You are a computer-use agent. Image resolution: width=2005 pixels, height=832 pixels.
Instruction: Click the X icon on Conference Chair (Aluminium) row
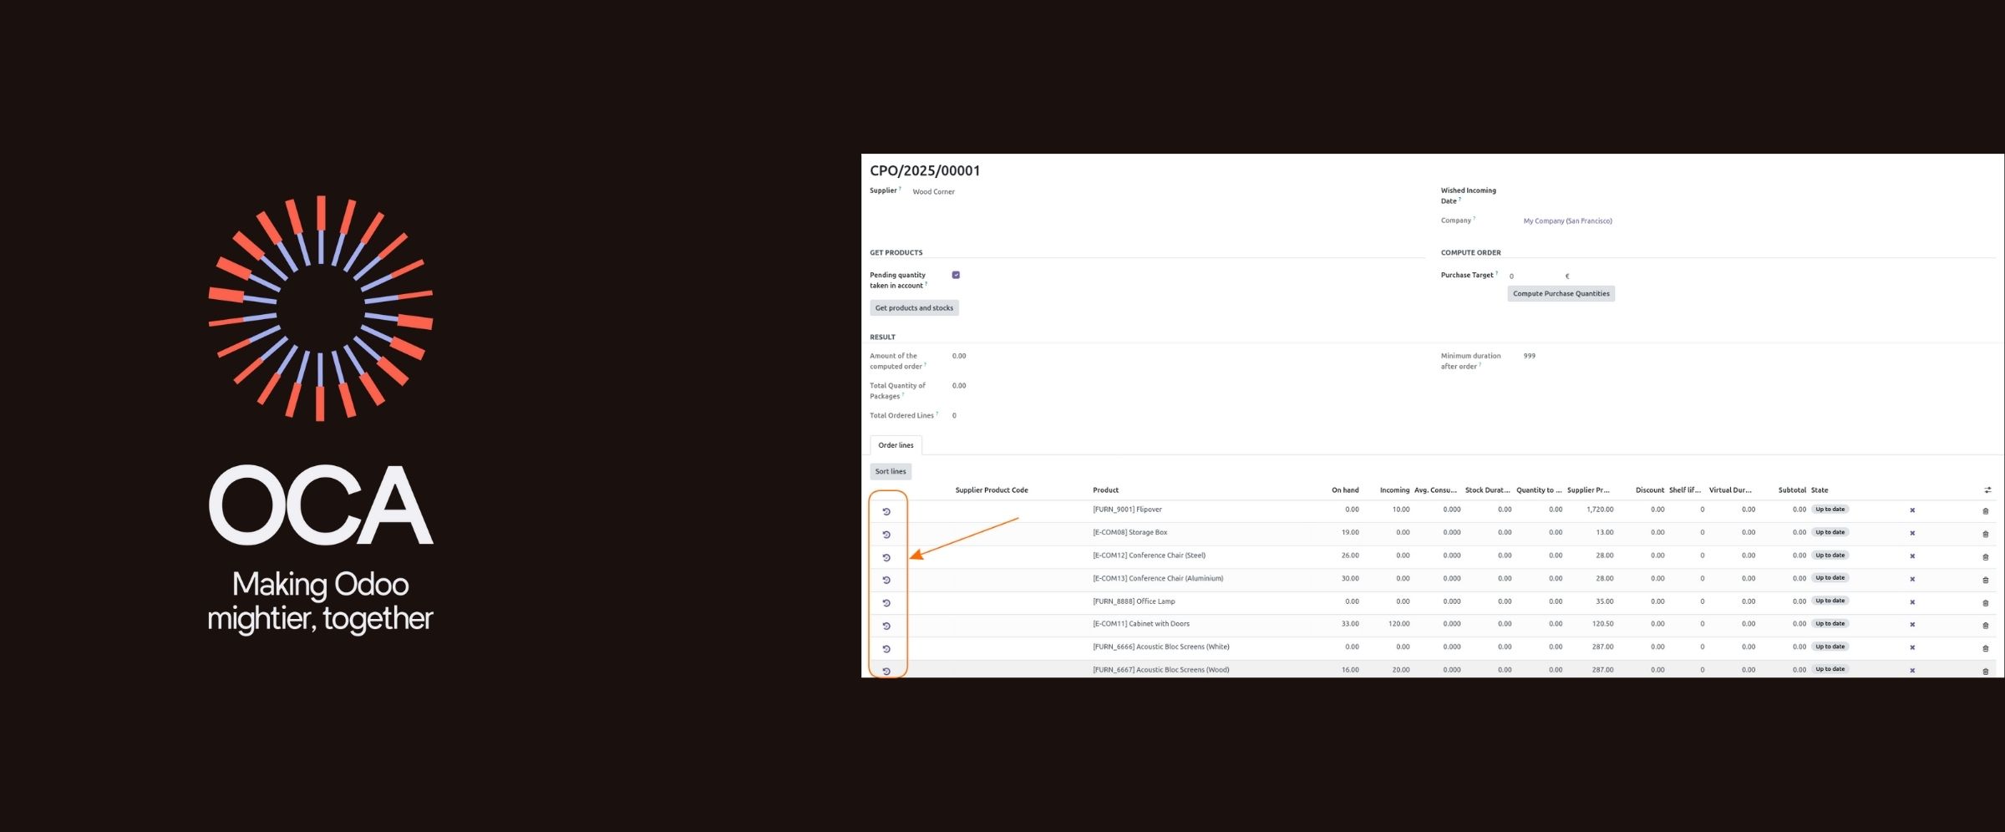[1912, 579]
